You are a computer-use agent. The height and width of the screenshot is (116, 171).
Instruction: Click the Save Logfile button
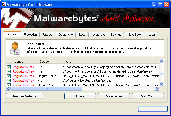tap(114, 96)
